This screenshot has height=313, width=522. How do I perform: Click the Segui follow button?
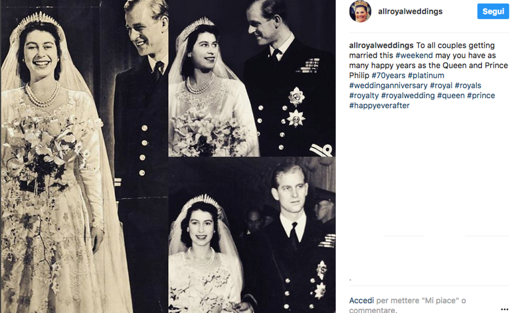point(493,11)
